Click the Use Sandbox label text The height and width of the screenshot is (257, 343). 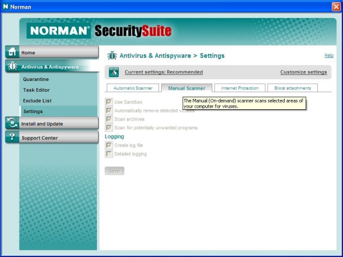coord(128,102)
